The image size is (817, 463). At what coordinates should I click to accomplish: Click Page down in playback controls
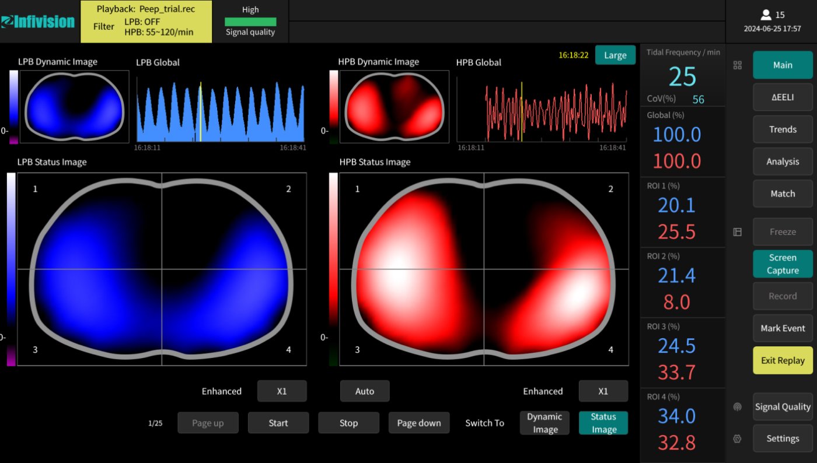click(418, 423)
